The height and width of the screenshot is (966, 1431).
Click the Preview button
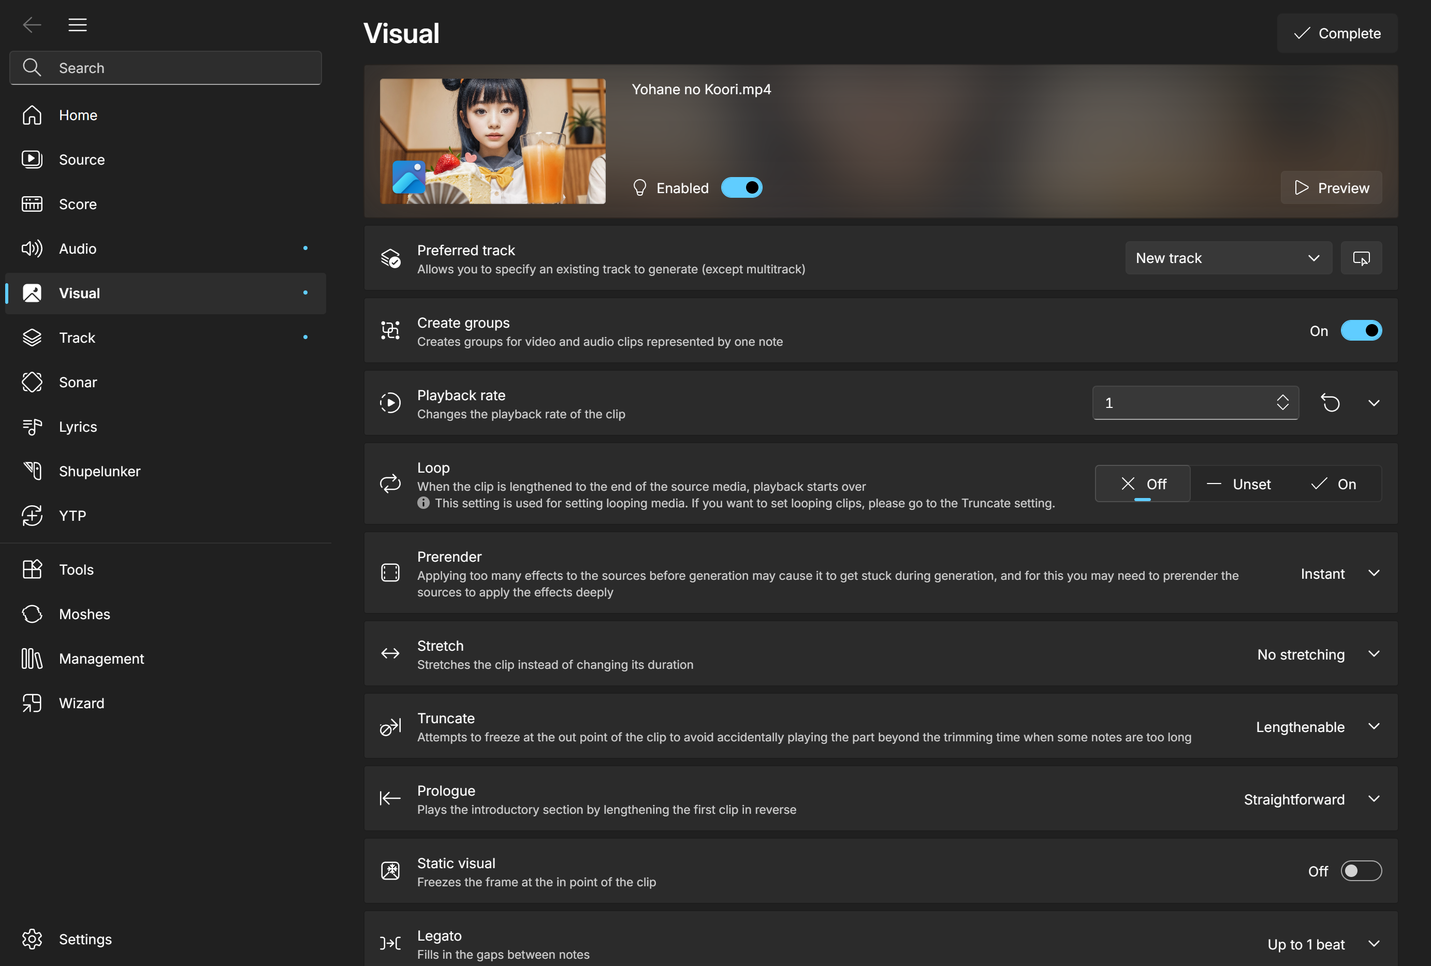coord(1331,188)
